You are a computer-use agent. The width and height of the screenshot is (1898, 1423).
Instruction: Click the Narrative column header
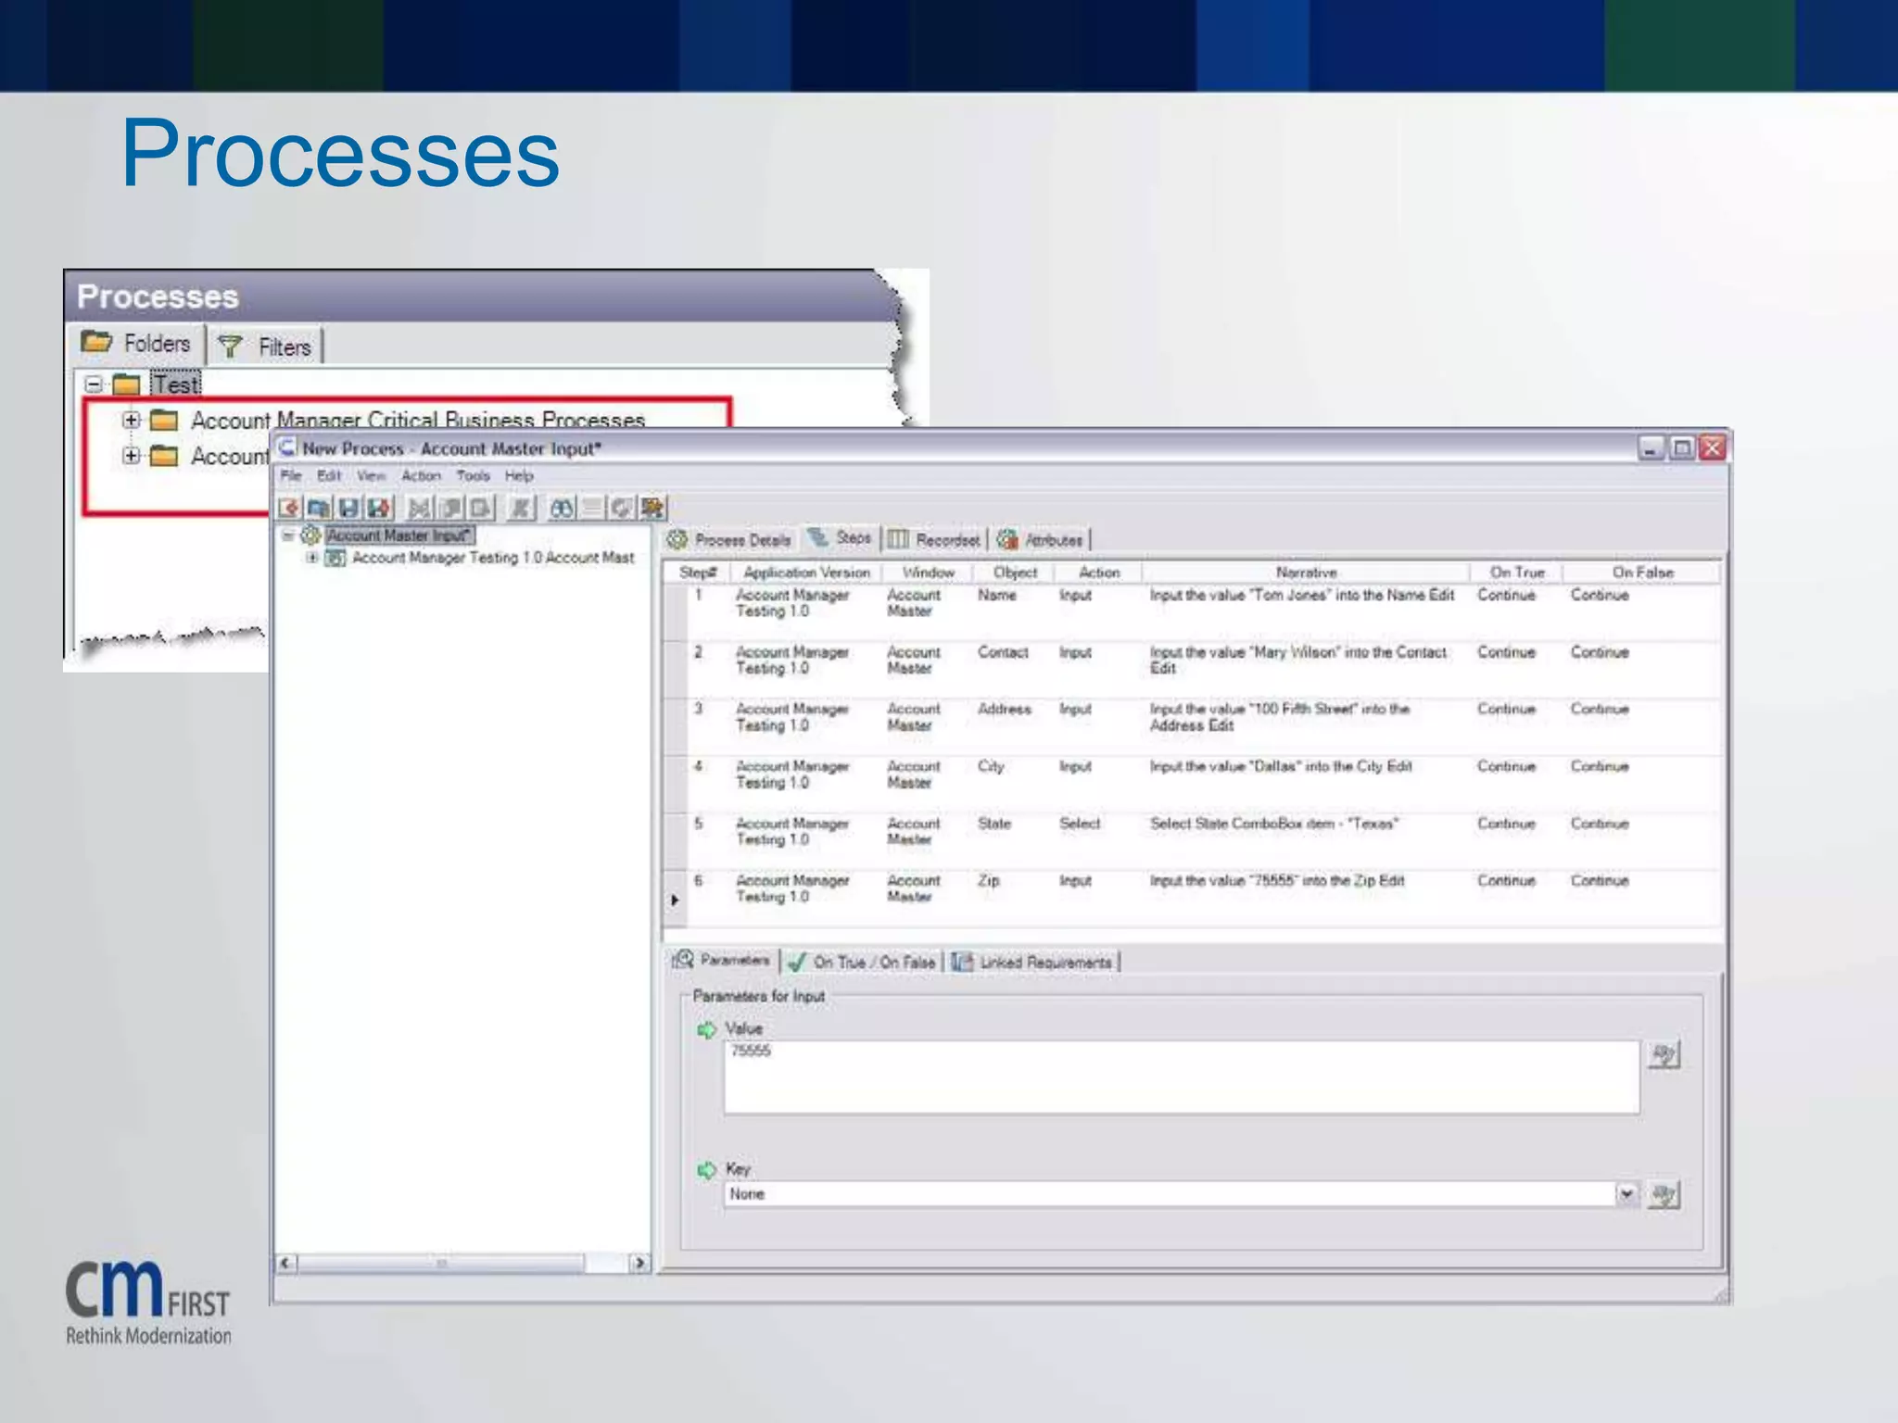(x=1306, y=573)
